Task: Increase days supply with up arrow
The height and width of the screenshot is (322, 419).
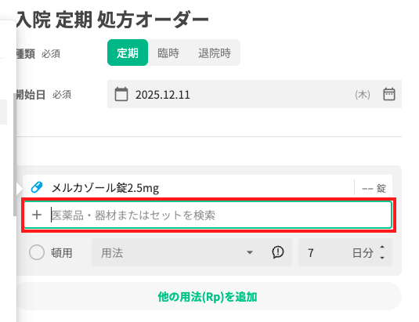Action: pyautogui.click(x=382, y=247)
